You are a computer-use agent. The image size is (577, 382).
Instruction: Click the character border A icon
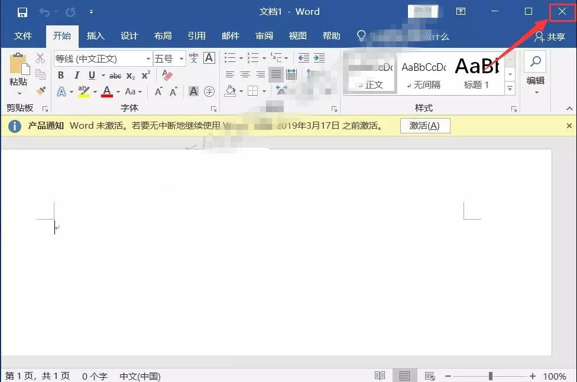[209, 58]
